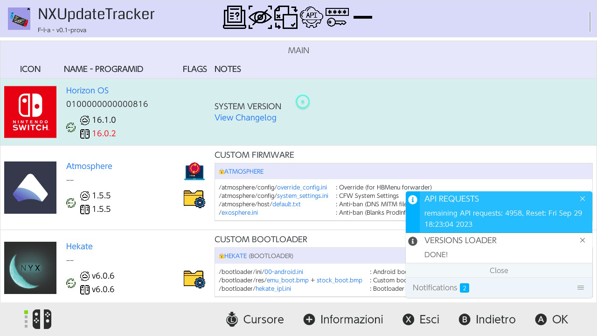The width and height of the screenshot is (597, 336).
Task: Select the MAIN section header
Action: coord(298,50)
